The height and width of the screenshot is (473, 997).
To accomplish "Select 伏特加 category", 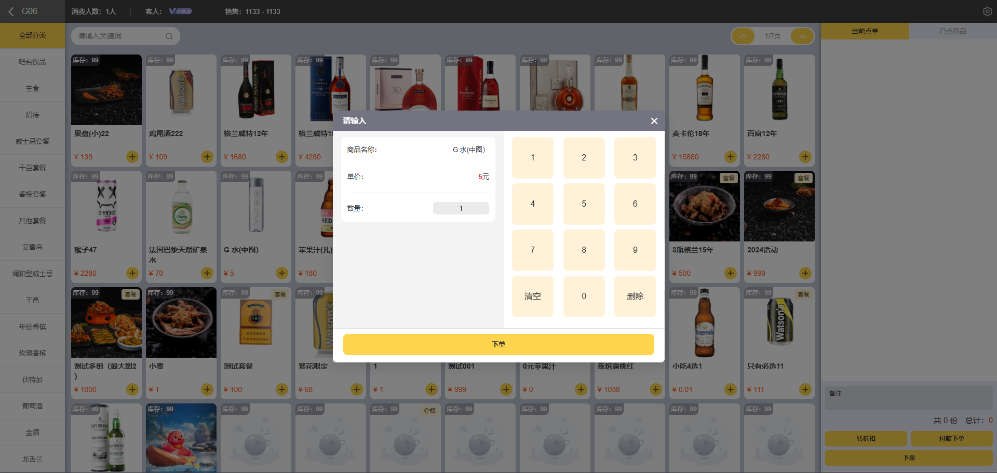I will click(x=33, y=380).
